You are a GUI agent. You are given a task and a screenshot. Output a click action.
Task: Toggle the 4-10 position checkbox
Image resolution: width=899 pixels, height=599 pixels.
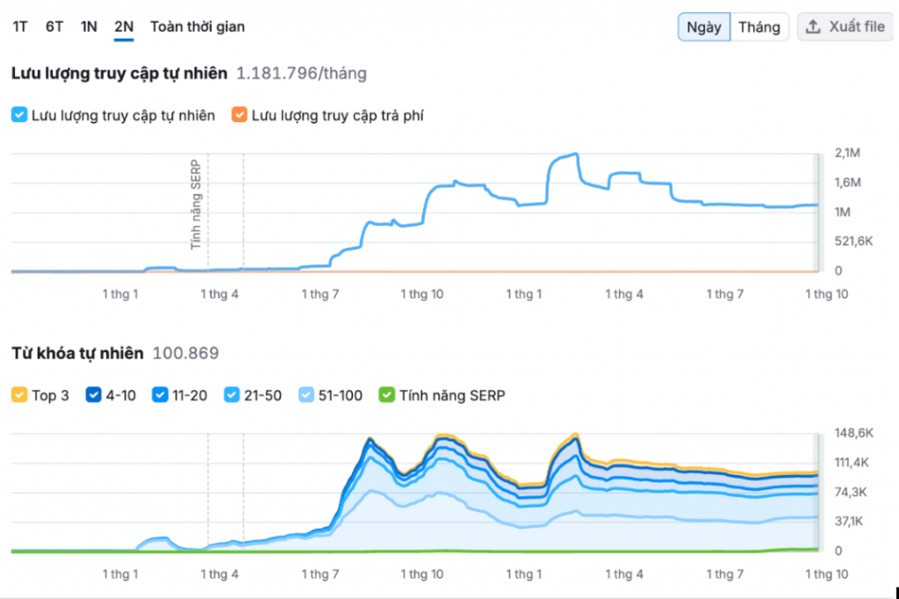coord(93,395)
